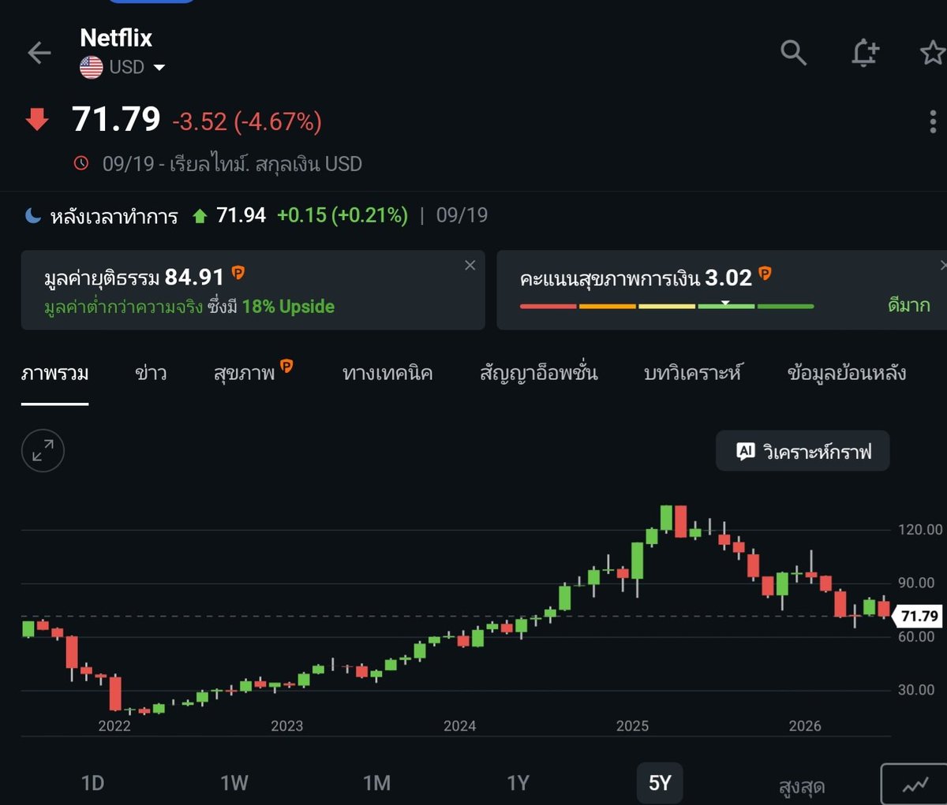
Task: Tap the Pro badge on สุขภาพ tab
Action: click(x=286, y=365)
